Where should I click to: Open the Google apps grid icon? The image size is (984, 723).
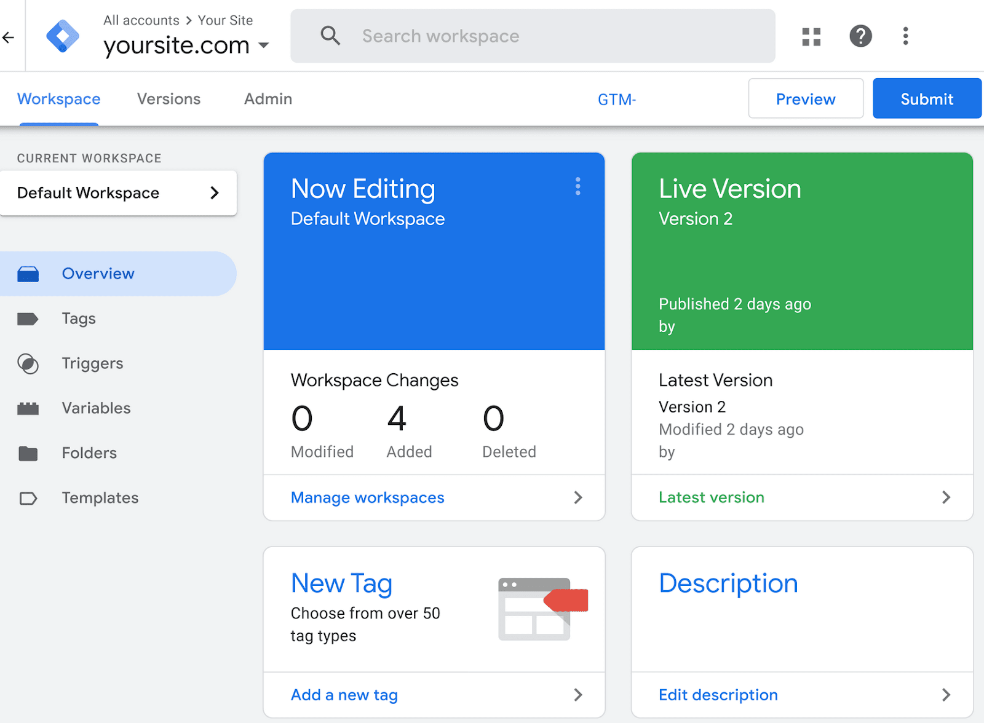pos(811,37)
